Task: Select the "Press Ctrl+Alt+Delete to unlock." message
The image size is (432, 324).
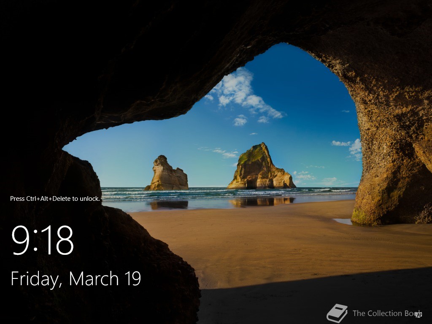Action: pos(55,199)
